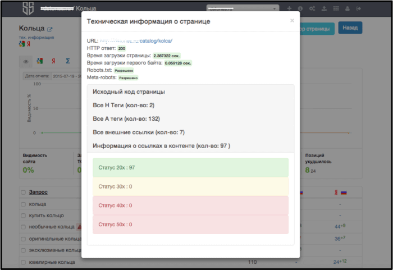Click the plus icon in top navbar

tap(289, 8)
